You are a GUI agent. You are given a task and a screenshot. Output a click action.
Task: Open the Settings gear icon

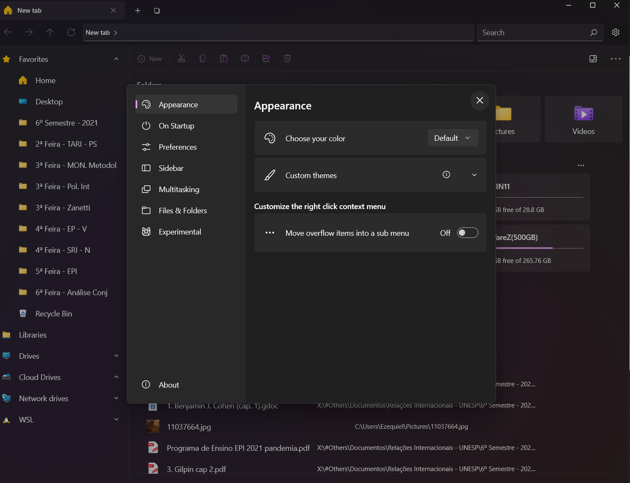(x=616, y=32)
